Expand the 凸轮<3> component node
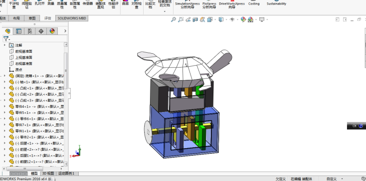The image size is (366, 181). click(4, 100)
